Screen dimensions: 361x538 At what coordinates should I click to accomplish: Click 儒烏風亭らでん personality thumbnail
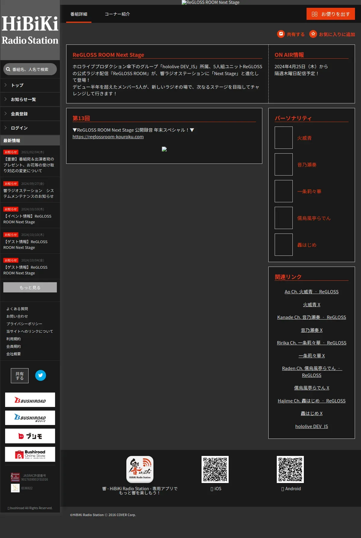284,218
